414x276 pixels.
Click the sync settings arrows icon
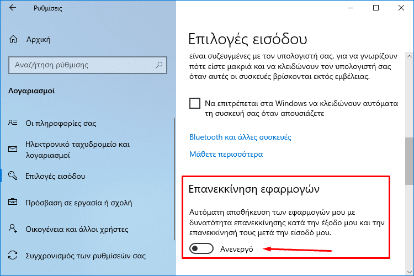[13, 255]
